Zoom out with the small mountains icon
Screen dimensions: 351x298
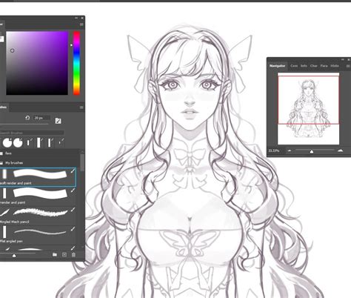click(x=290, y=150)
